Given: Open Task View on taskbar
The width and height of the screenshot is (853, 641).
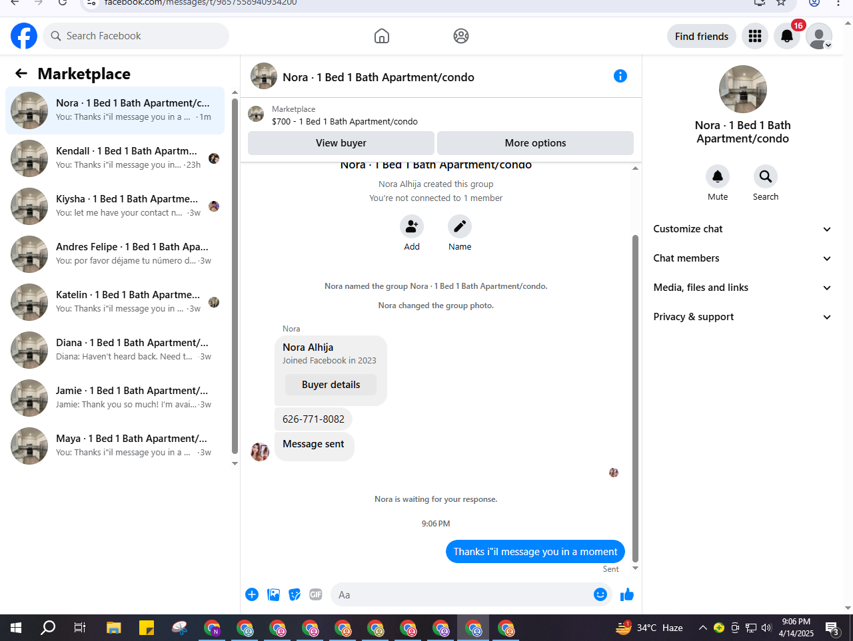Looking at the screenshot, I should click(80, 628).
